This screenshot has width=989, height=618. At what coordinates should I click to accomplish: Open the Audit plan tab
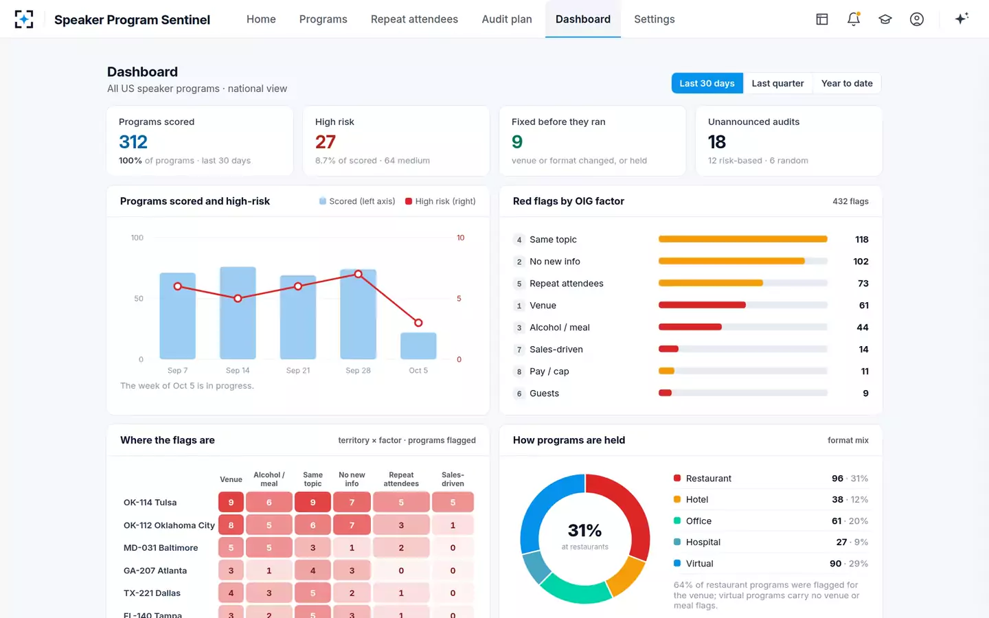(507, 19)
